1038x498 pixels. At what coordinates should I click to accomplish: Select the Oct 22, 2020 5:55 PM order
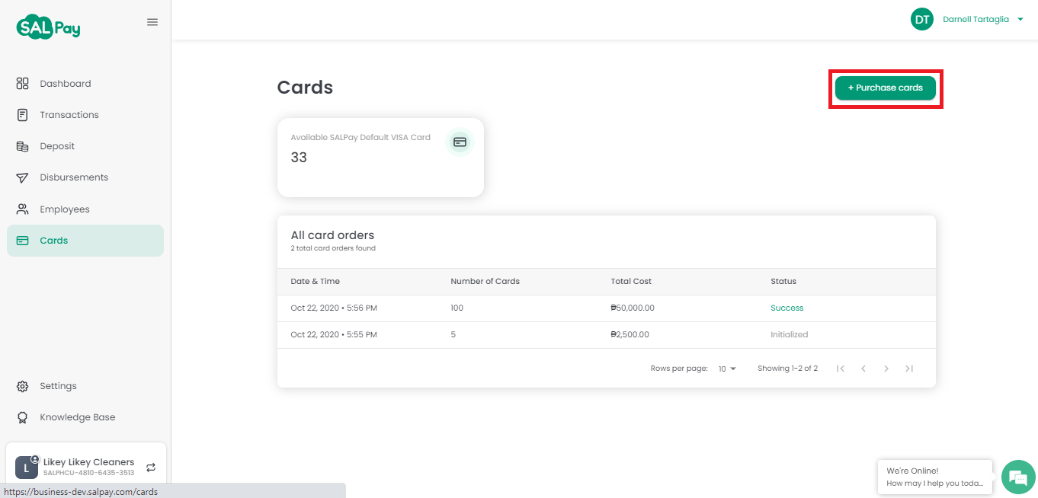click(607, 335)
